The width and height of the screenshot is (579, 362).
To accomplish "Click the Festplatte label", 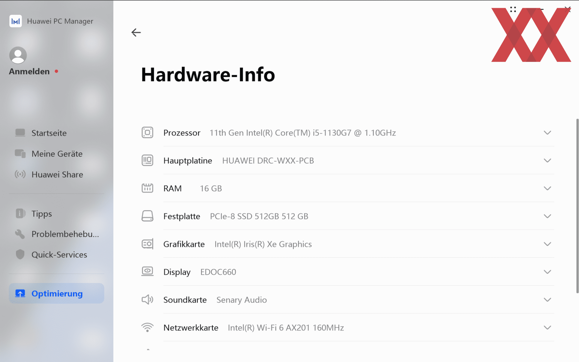I will tap(182, 216).
